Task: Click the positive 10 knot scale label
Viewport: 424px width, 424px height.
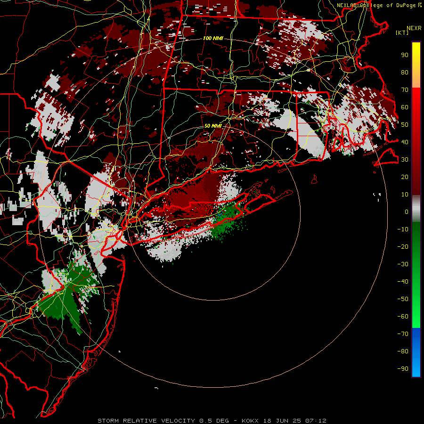Action: point(405,195)
